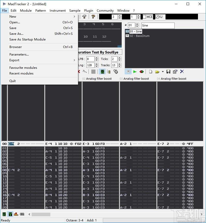Click the hammer tool icon in toolbar
Screen dimensions: 206x223
[84, 17]
